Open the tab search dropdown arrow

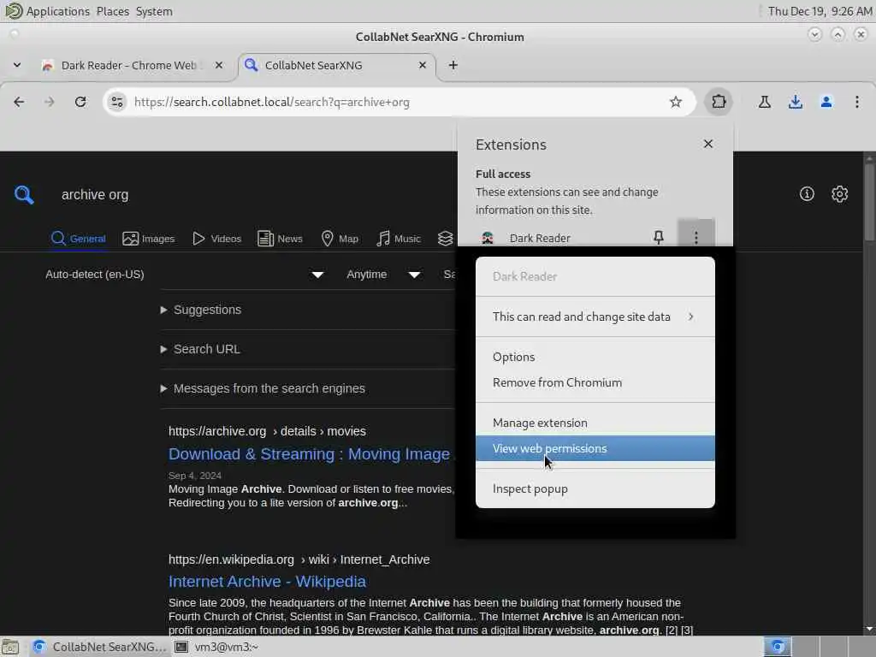point(17,65)
